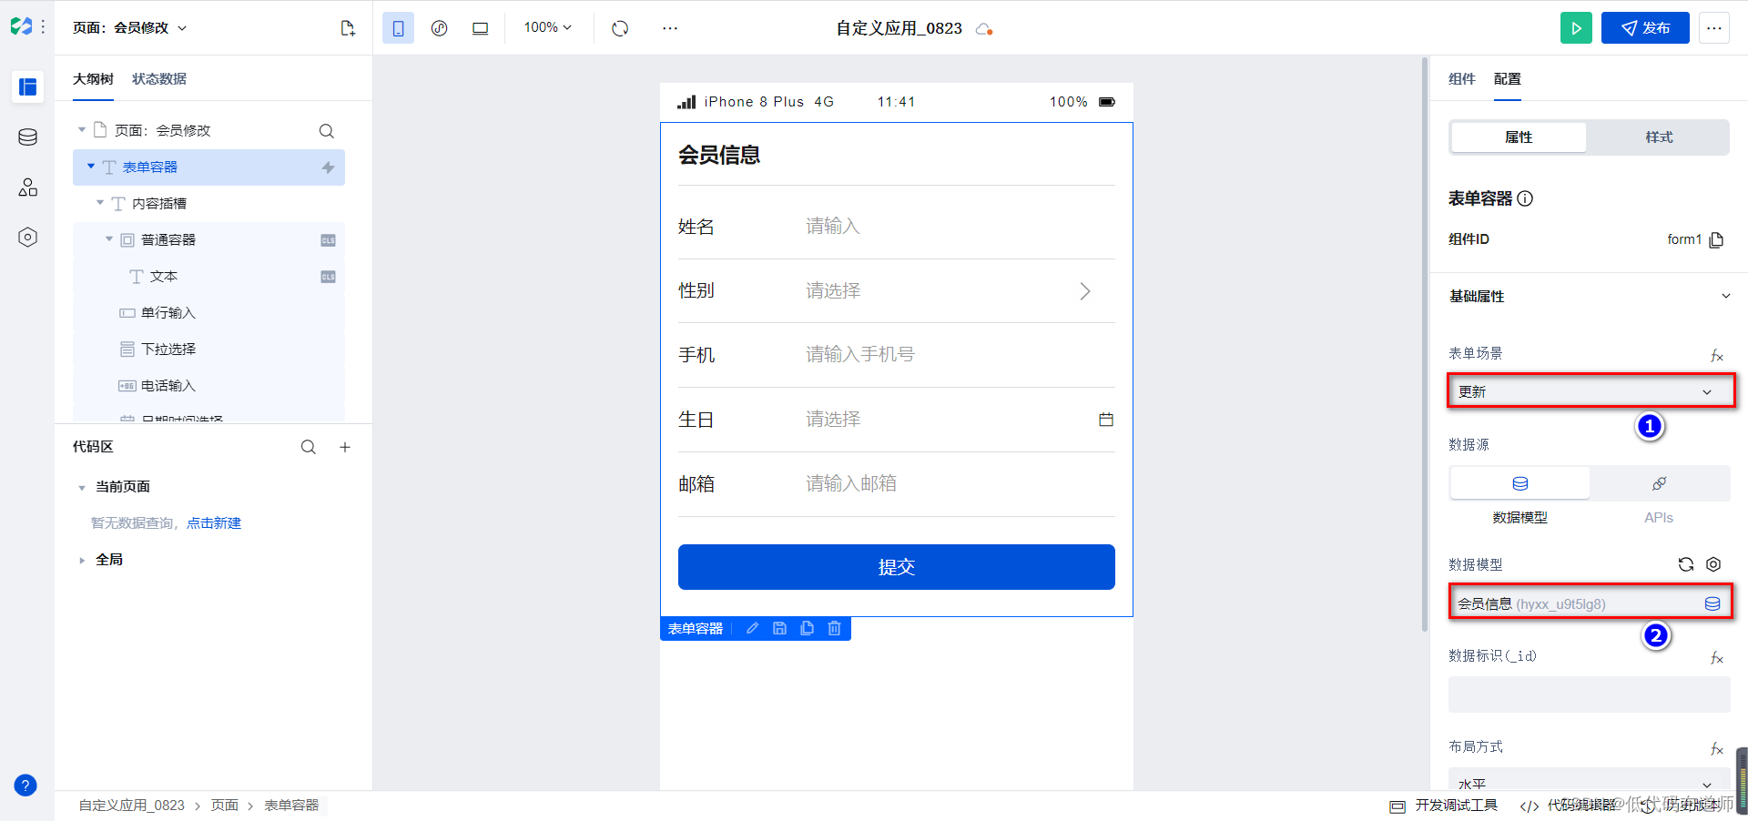Collapse the 内容插槽 tree node
The image size is (1748, 821).
(100, 203)
